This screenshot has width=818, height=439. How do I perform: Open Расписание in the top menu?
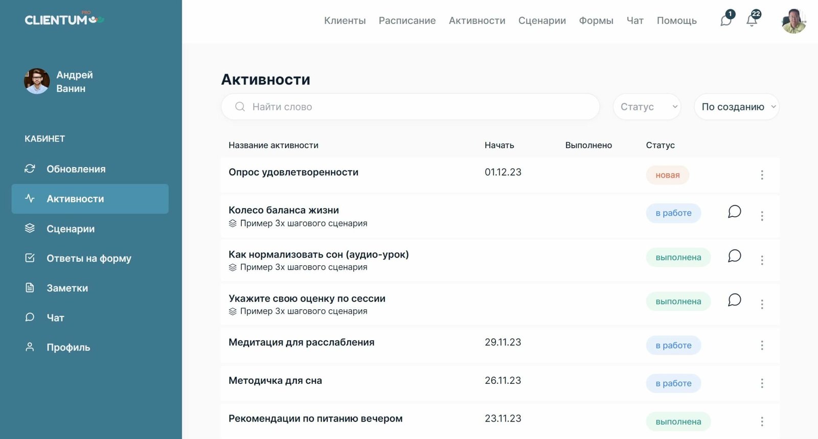407,20
